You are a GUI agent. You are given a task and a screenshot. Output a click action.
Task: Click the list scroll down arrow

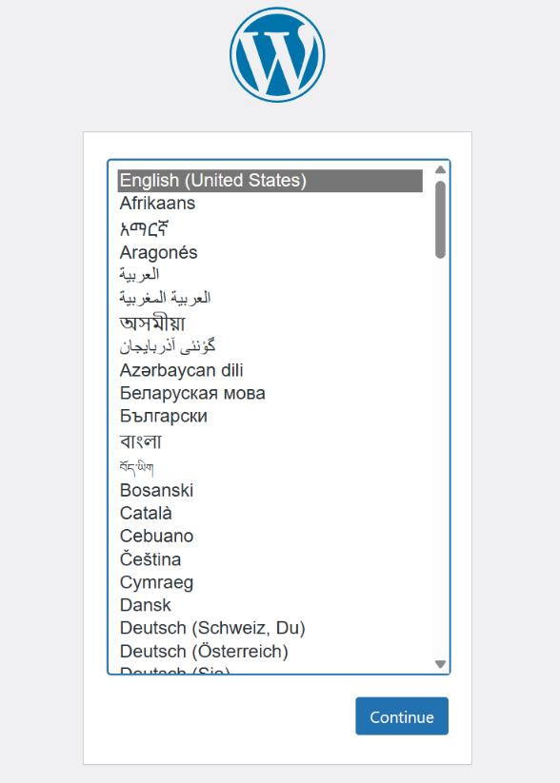tap(440, 664)
